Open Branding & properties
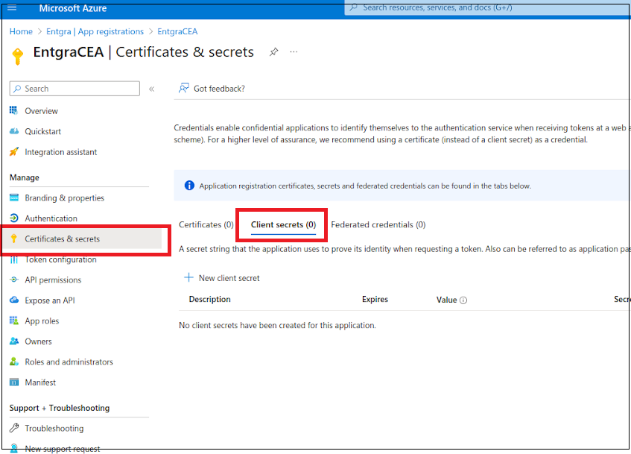Image resolution: width=631 pixels, height=454 pixels. point(64,198)
